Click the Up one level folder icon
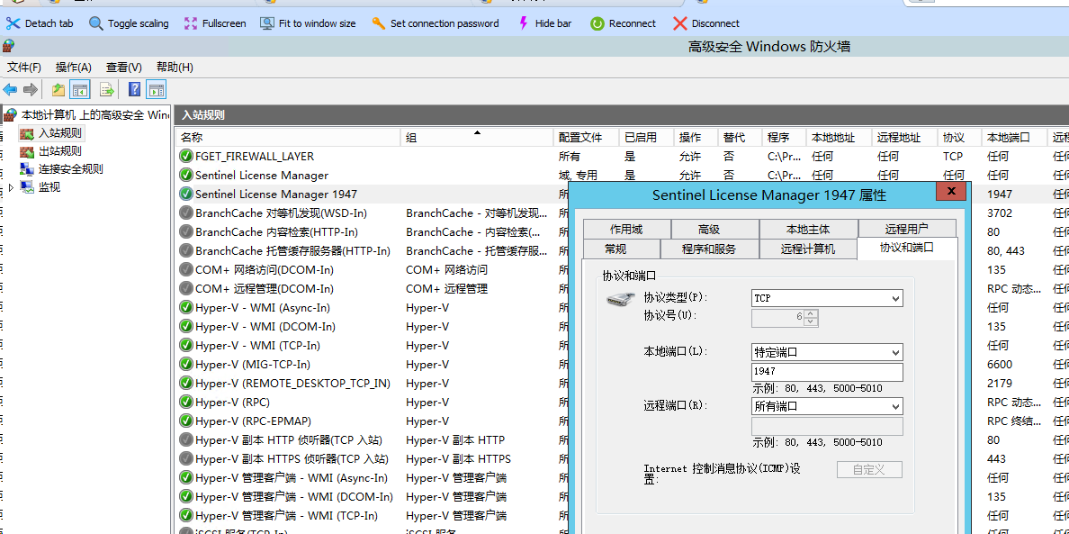Viewport: 1069px width, 534px height. [x=58, y=89]
